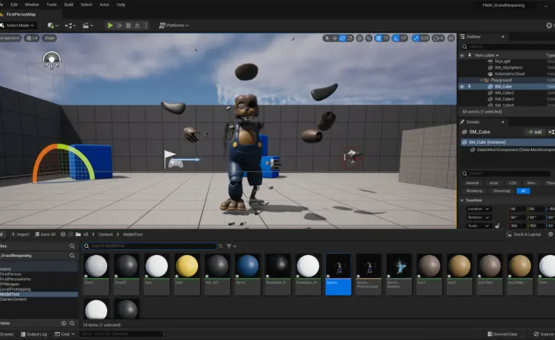Viewport: 555px width, 340px height.
Task: Open the Platforms dropdown
Action: pyautogui.click(x=174, y=25)
